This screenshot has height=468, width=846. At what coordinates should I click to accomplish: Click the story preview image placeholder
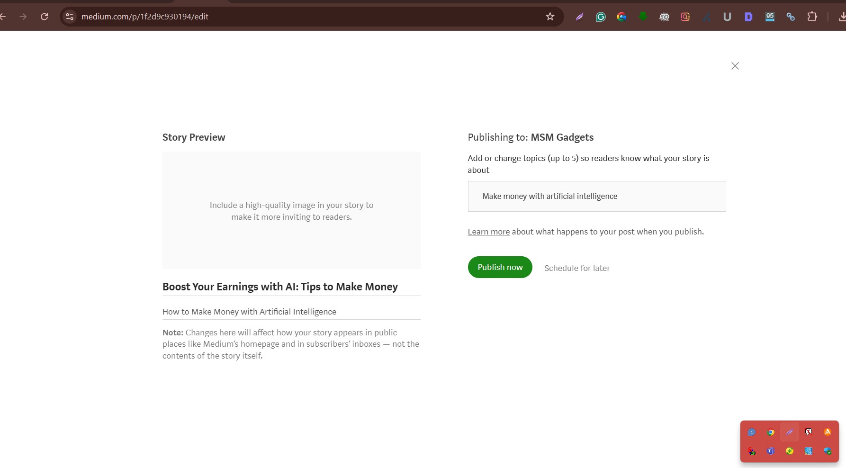click(291, 210)
